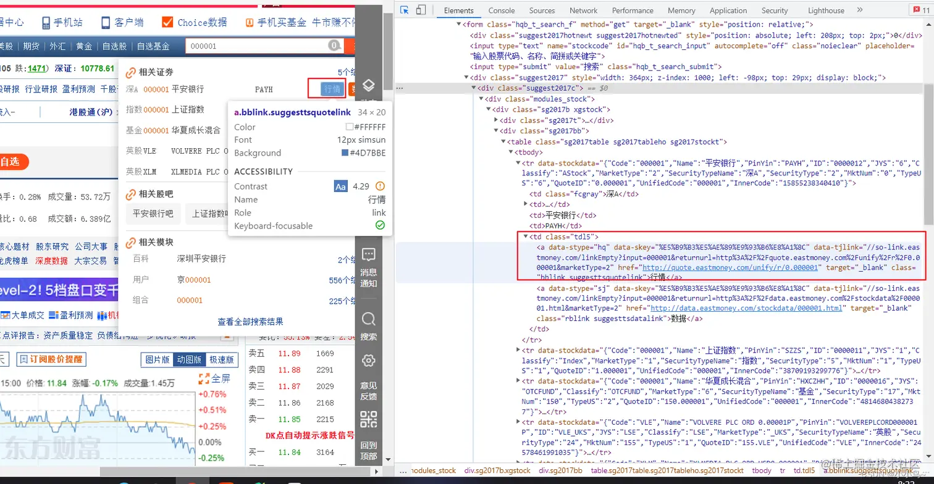Open the sidebar settings gear icon
This screenshot has width=934, height=484.
click(x=369, y=361)
